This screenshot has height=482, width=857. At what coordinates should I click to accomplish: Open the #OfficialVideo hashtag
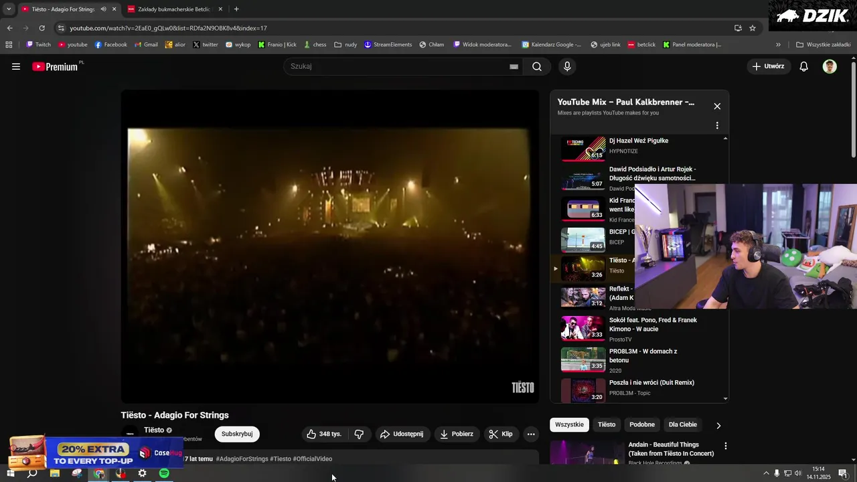[313, 459]
